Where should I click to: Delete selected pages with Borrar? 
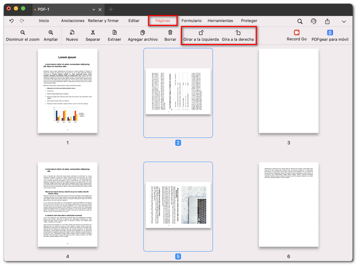170,35
